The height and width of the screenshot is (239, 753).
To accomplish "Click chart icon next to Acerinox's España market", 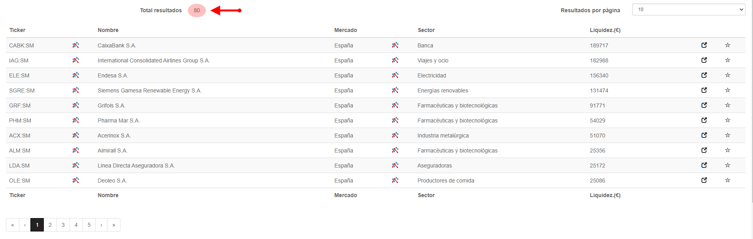I will [x=395, y=135].
